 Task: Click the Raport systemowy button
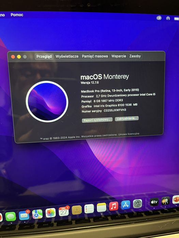pyautogui.click(x=97, y=120)
